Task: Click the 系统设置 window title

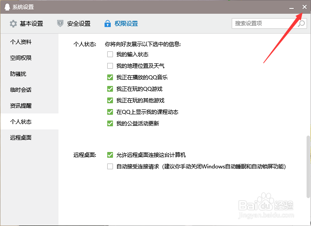Action: click(x=23, y=7)
